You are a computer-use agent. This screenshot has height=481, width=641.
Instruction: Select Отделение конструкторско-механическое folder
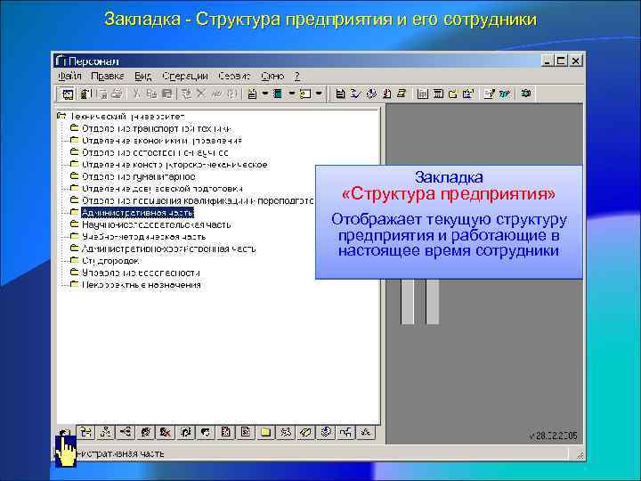(174, 165)
